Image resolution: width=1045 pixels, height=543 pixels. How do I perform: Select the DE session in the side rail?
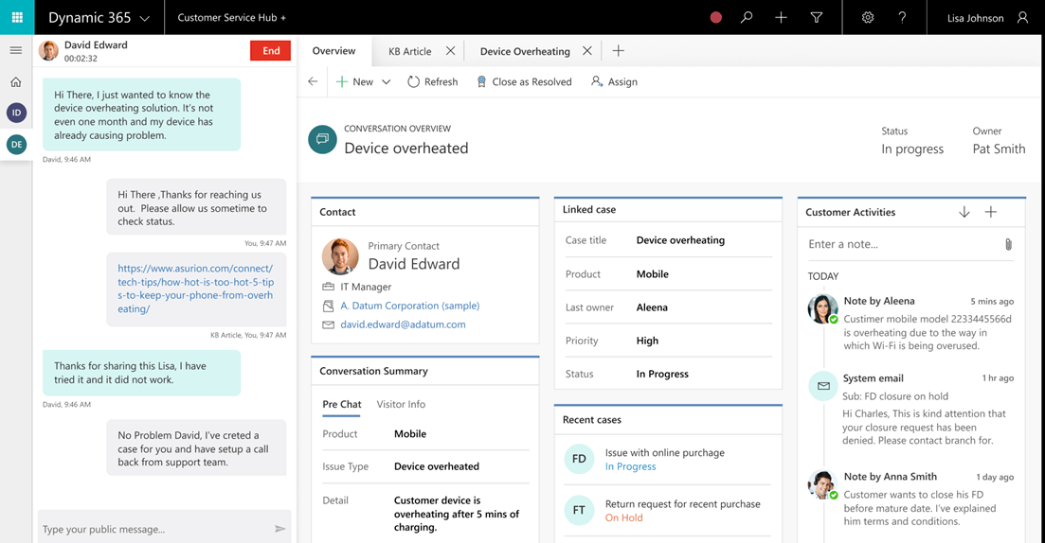point(17,145)
